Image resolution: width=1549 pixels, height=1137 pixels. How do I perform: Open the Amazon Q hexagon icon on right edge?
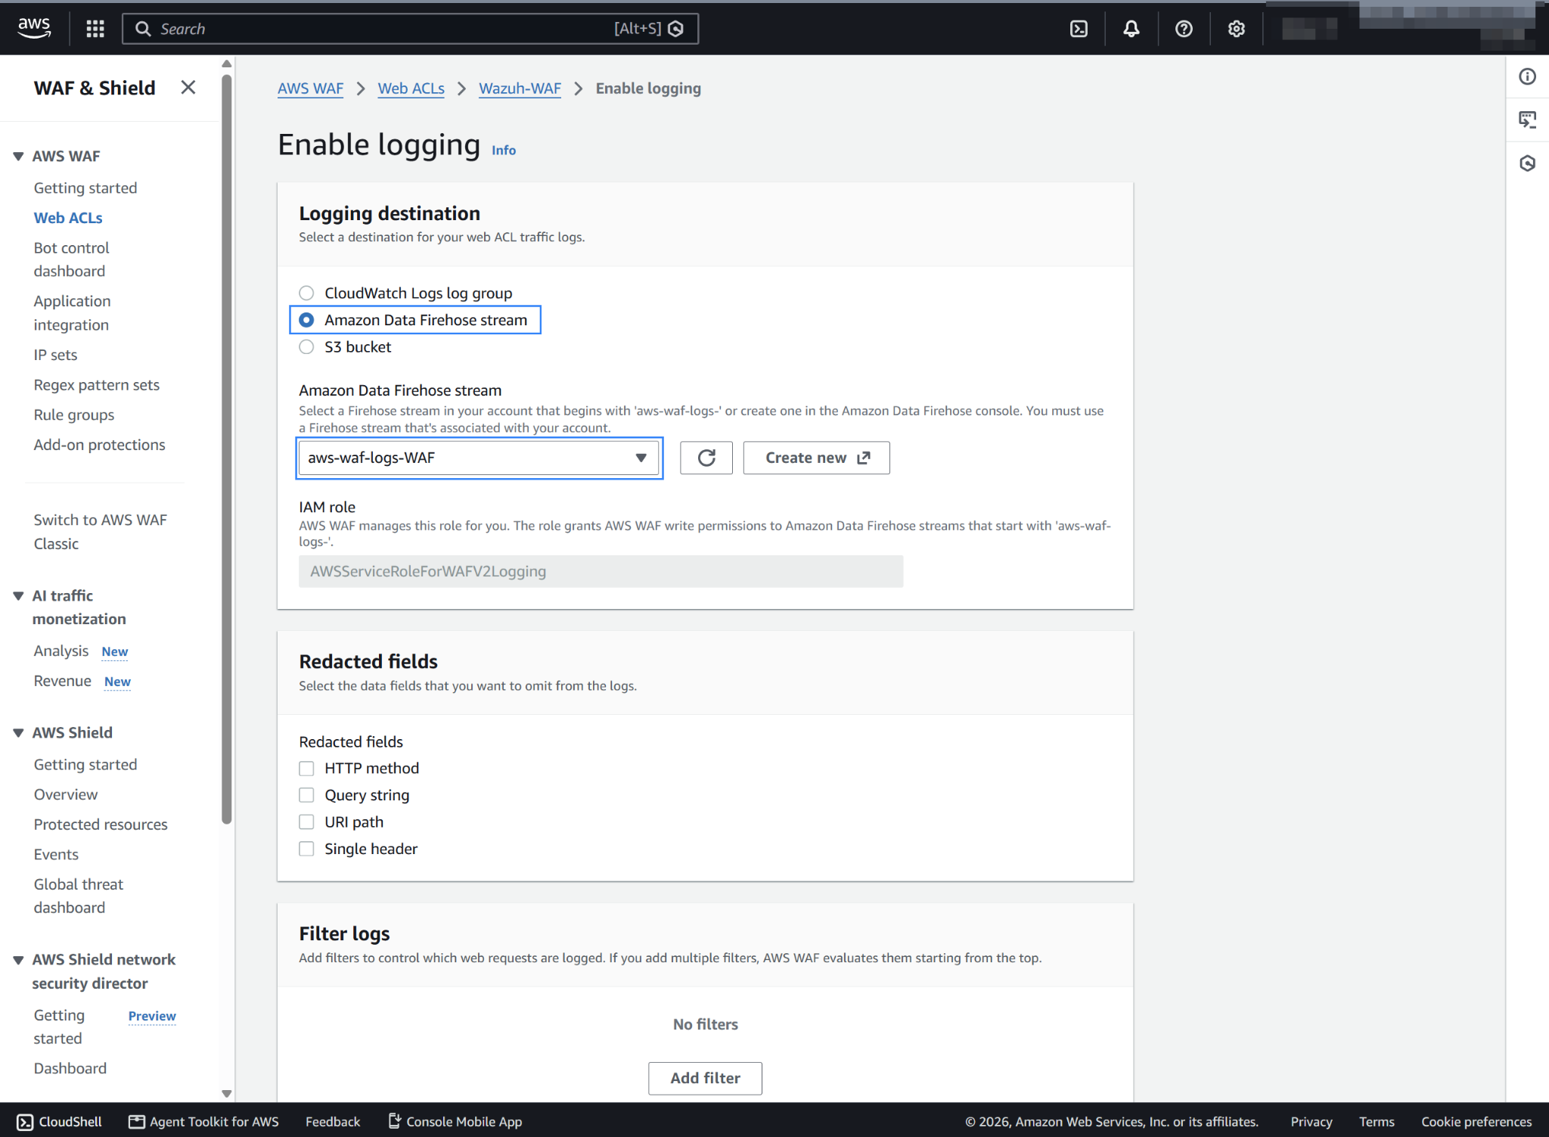pos(1527,163)
